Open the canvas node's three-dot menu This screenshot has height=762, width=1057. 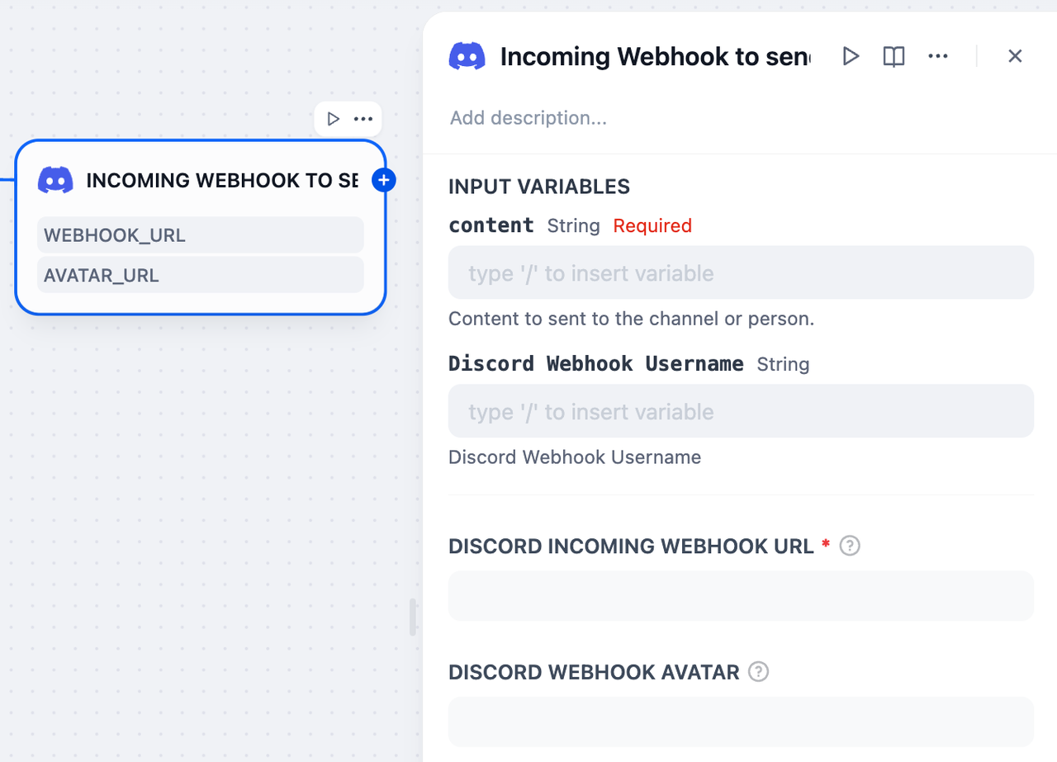(363, 119)
